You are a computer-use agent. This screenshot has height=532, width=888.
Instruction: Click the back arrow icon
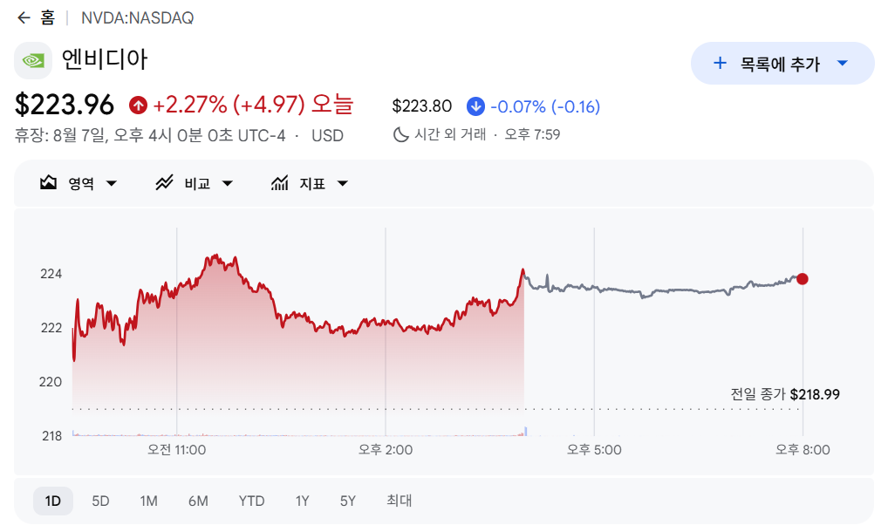tap(24, 18)
